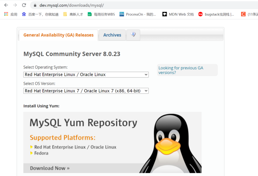This screenshot has height=176, width=258.
Task: Click the browser forward arrow
Action: (15, 5)
